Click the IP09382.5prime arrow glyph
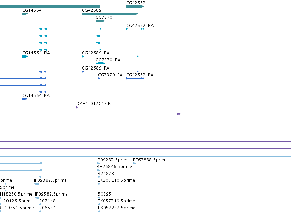Screen dimensions: 291x213 [36, 184]
